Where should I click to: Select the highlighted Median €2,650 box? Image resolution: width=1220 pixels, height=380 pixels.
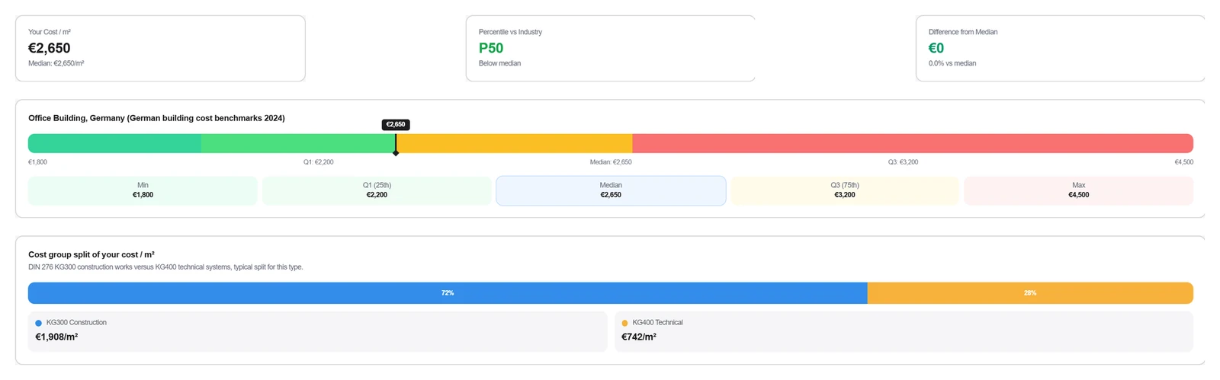611,190
